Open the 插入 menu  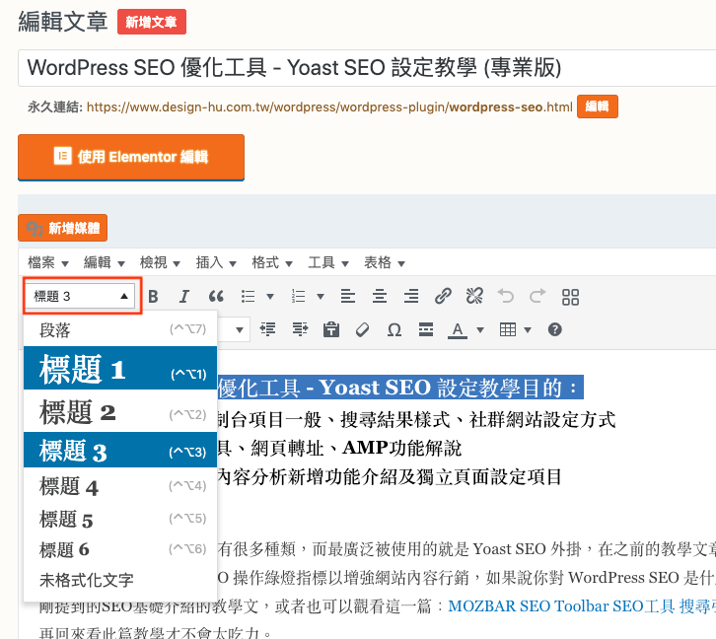click(216, 262)
